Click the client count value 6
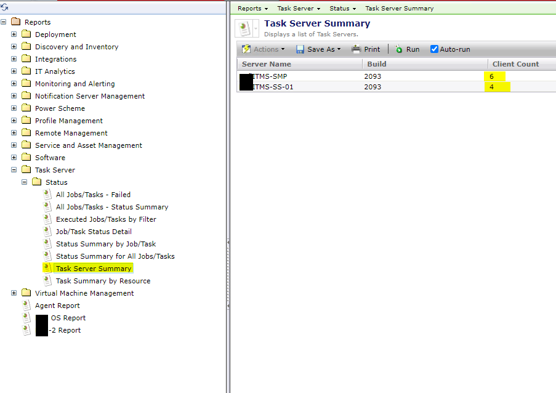This screenshot has width=556, height=393. [491, 76]
